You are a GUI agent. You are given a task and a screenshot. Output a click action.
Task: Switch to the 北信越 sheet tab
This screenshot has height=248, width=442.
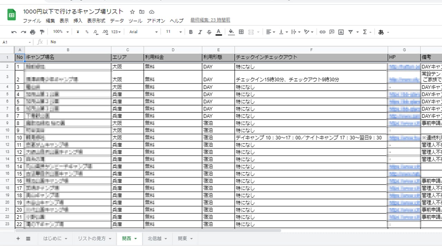[x=157, y=238]
